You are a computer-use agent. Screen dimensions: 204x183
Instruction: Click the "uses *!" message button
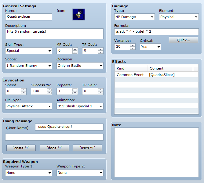click(87, 148)
